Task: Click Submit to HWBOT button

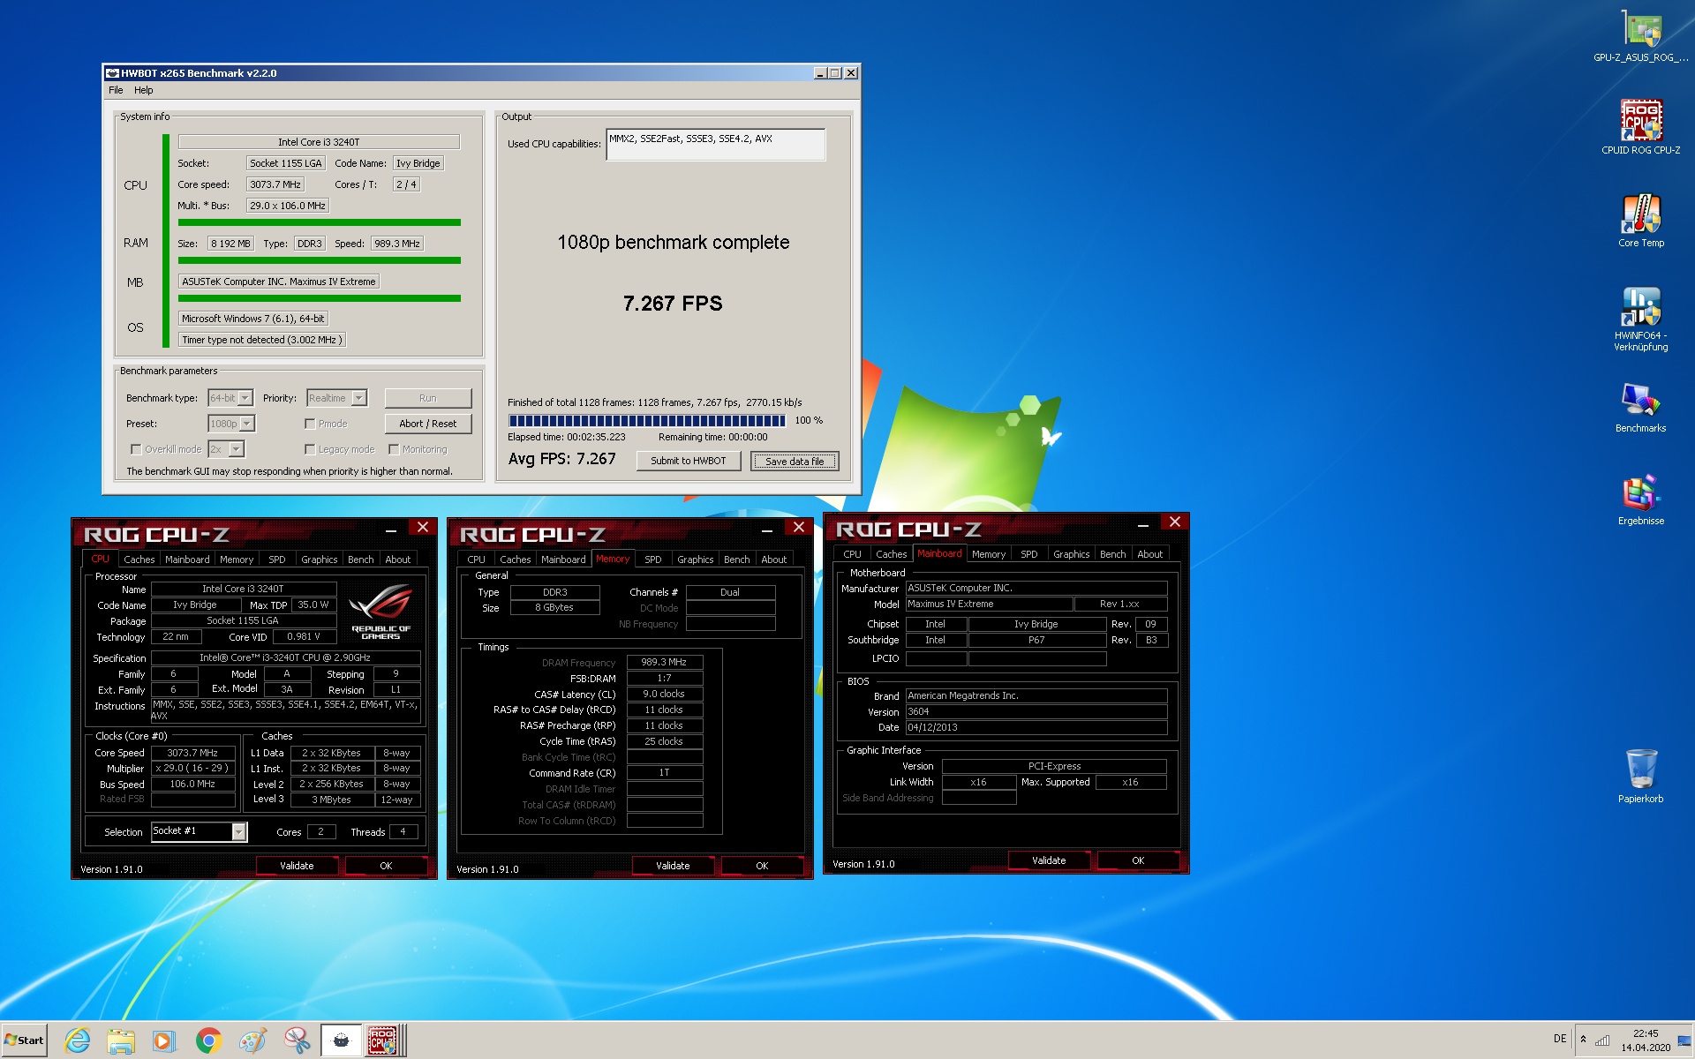Action: coord(689,461)
